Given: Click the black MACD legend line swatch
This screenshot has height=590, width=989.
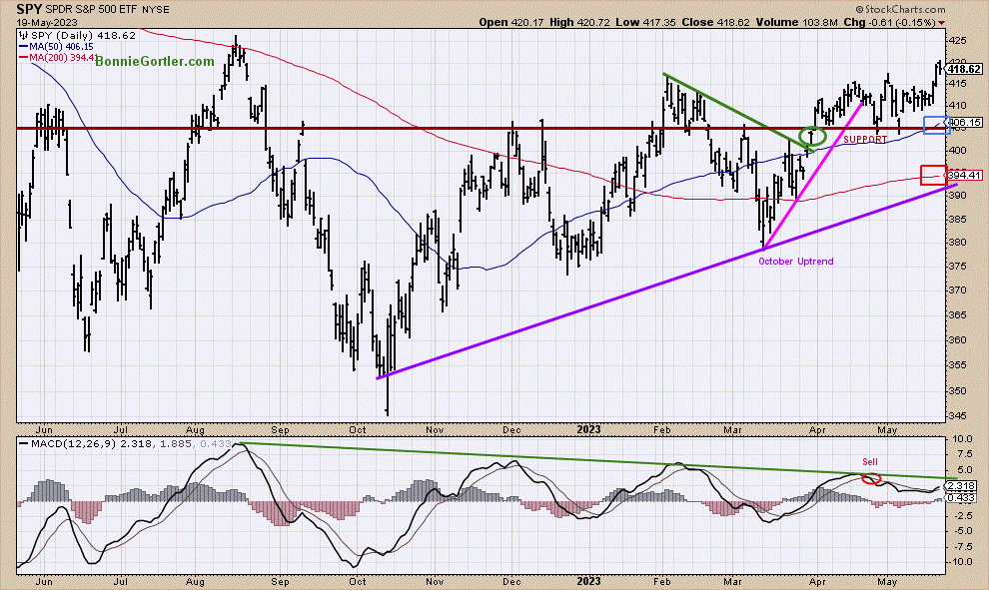Looking at the screenshot, I should 23,444.
